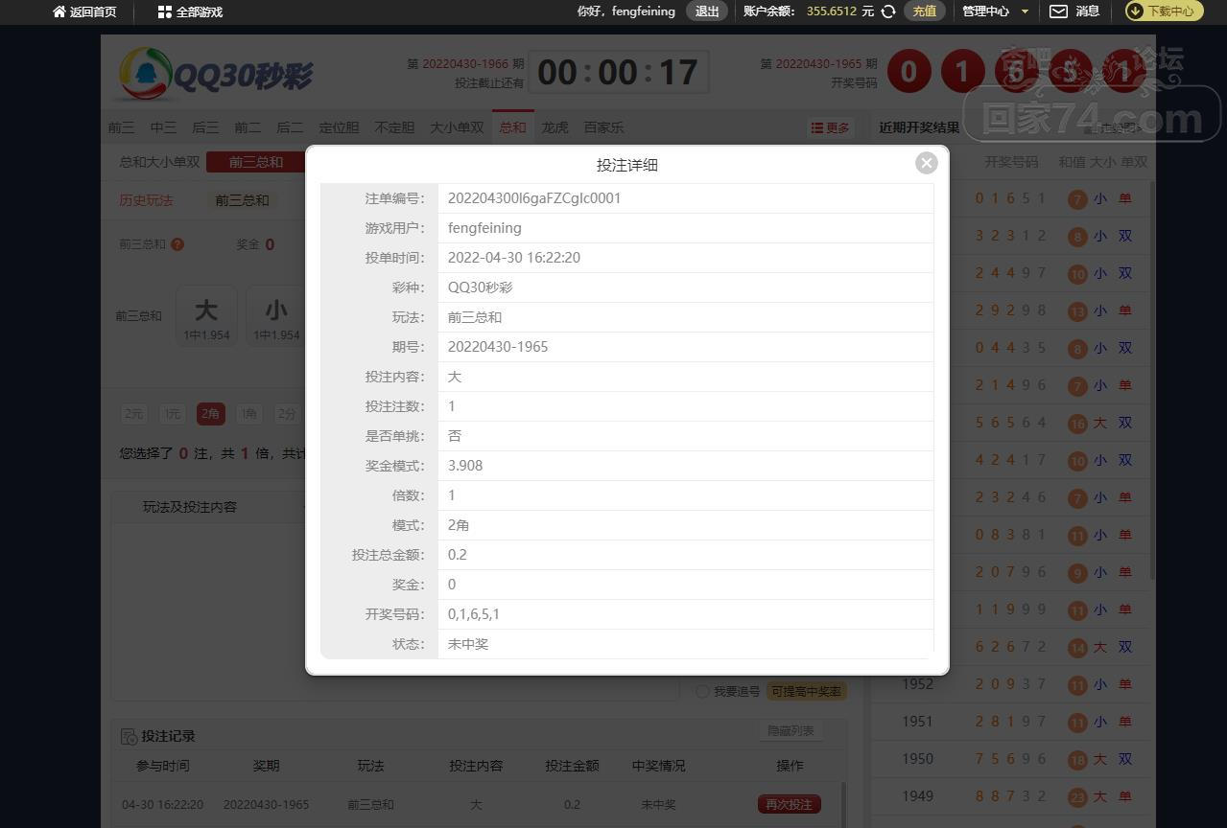
Task: Click the 充值 recharge button
Action: click(924, 11)
